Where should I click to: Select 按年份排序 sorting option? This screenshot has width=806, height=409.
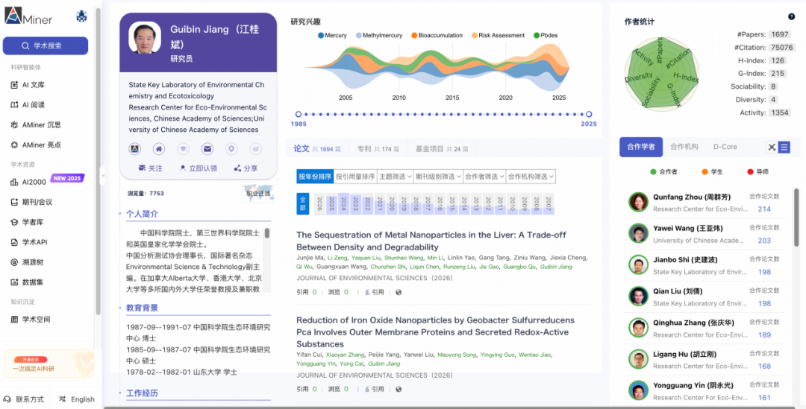pyautogui.click(x=315, y=177)
